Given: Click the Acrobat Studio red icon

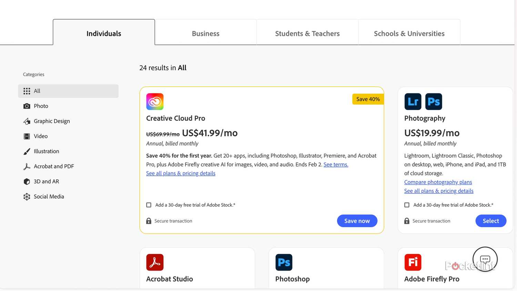Looking at the screenshot, I should click(x=155, y=262).
